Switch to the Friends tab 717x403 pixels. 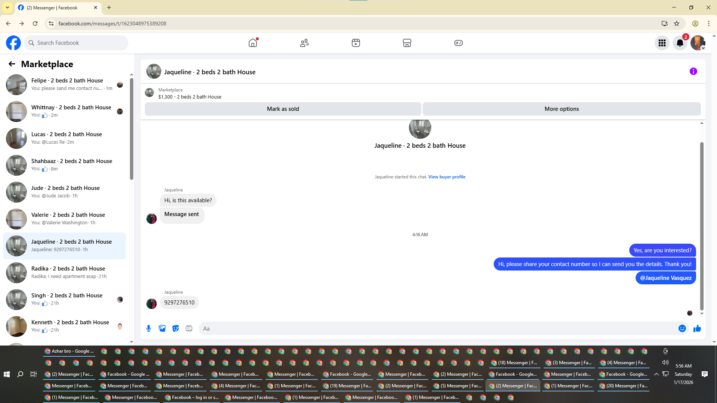pos(304,43)
